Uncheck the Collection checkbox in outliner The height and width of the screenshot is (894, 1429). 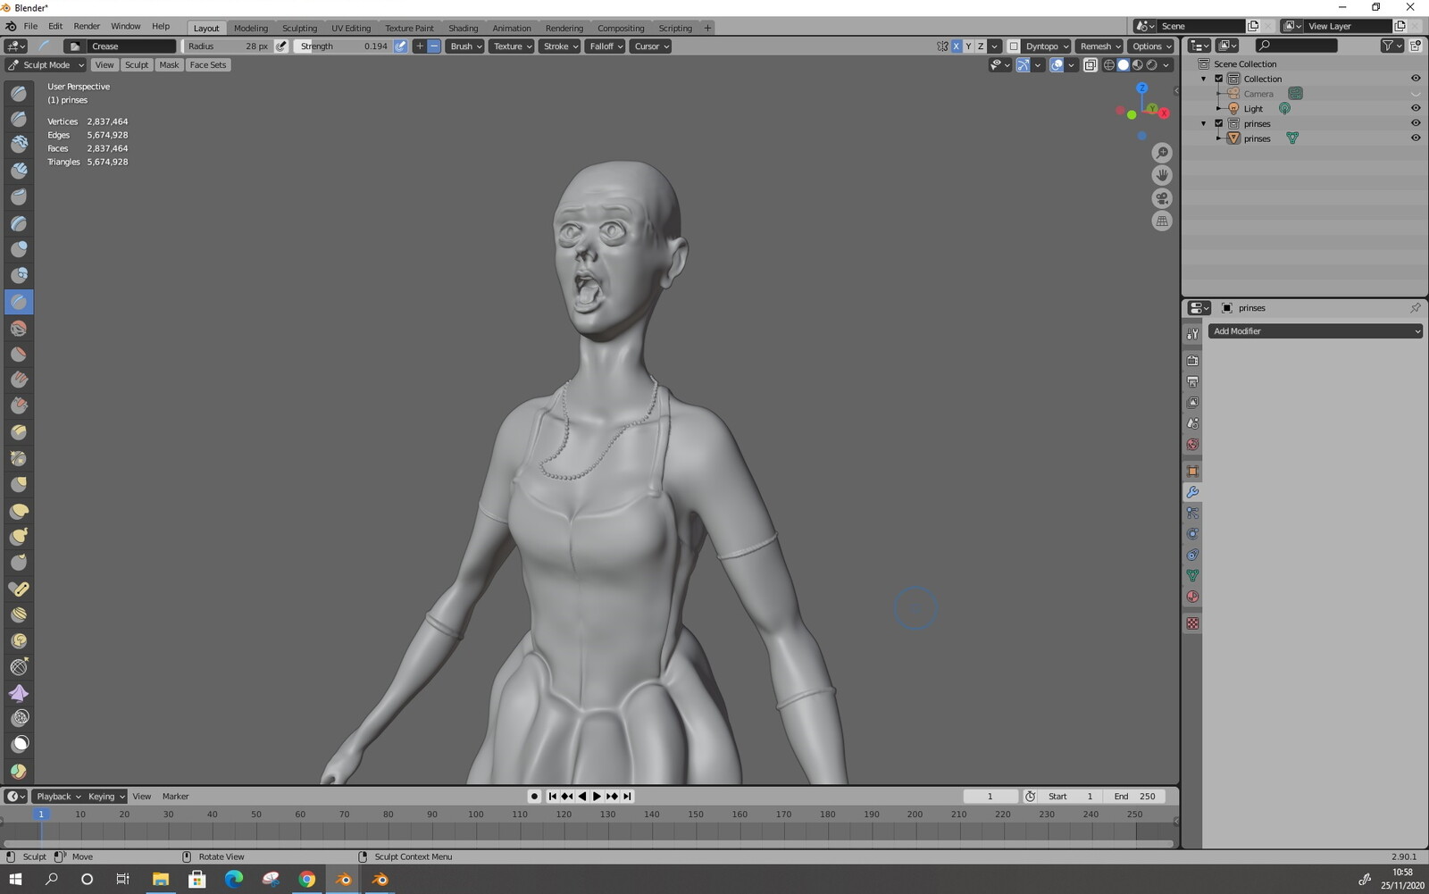[1218, 79]
